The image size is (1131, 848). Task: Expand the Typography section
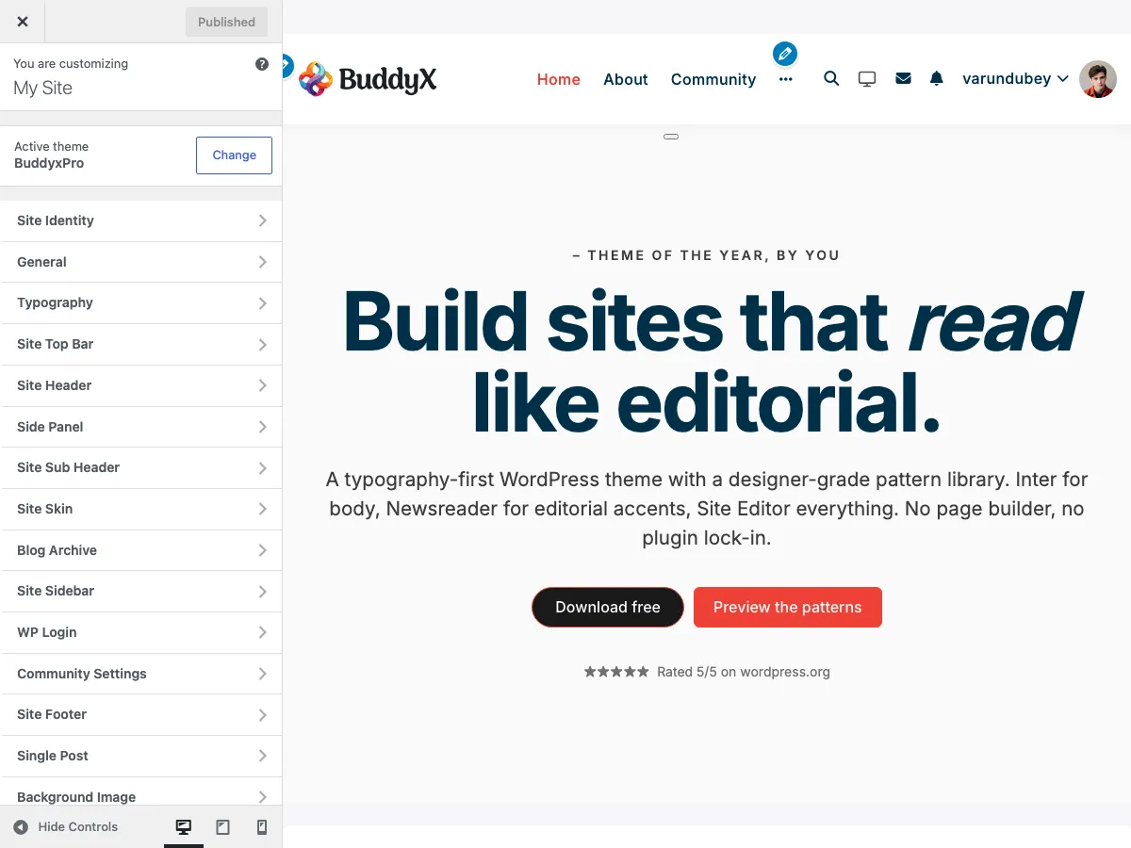click(x=141, y=302)
